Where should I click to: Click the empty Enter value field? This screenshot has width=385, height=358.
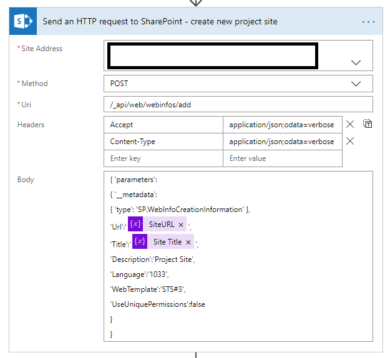(x=282, y=158)
